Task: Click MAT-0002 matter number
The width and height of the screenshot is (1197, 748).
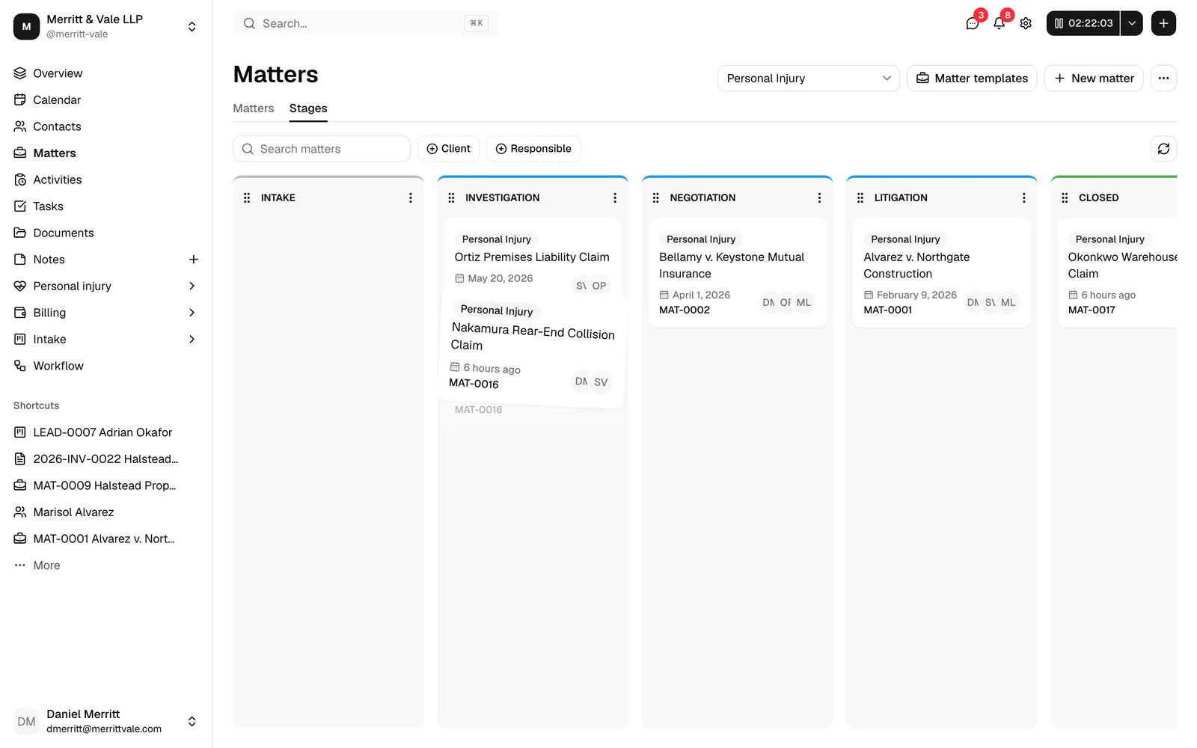Action: point(685,310)
